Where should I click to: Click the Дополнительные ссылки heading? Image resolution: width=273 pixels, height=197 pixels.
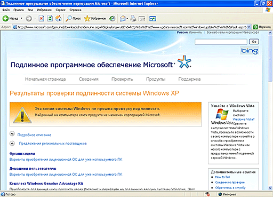click(x=233, y=172)
